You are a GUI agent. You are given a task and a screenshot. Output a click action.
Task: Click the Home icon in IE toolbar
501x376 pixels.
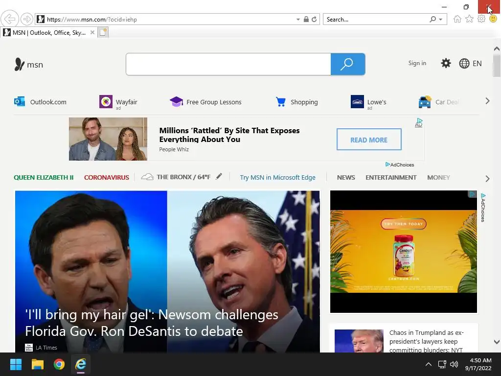(x=457, y=19)
